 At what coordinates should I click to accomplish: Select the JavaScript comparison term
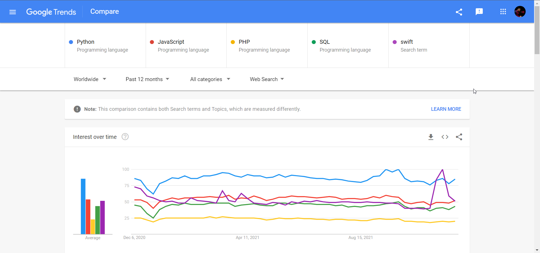(x=186, y=45)
